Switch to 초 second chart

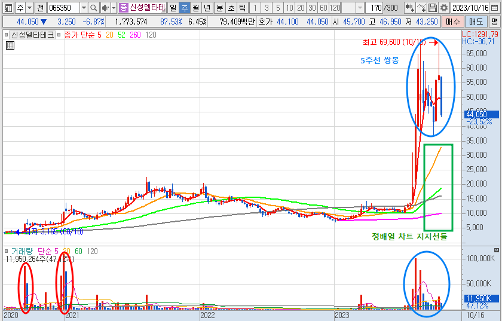click(231, 8)
